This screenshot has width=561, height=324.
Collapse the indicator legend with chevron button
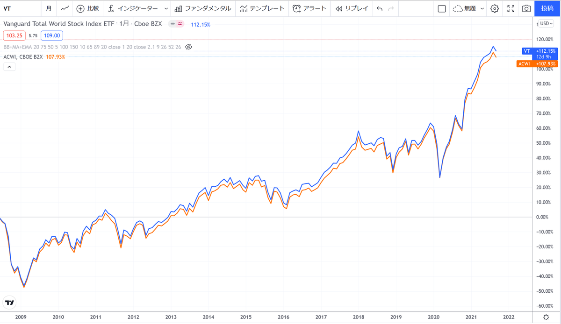[x=9, y=67]
